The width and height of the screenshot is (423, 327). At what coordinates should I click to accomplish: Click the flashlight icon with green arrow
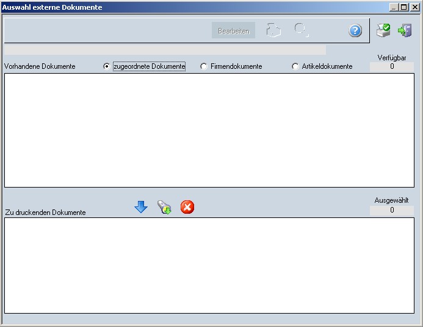(164, 208)
